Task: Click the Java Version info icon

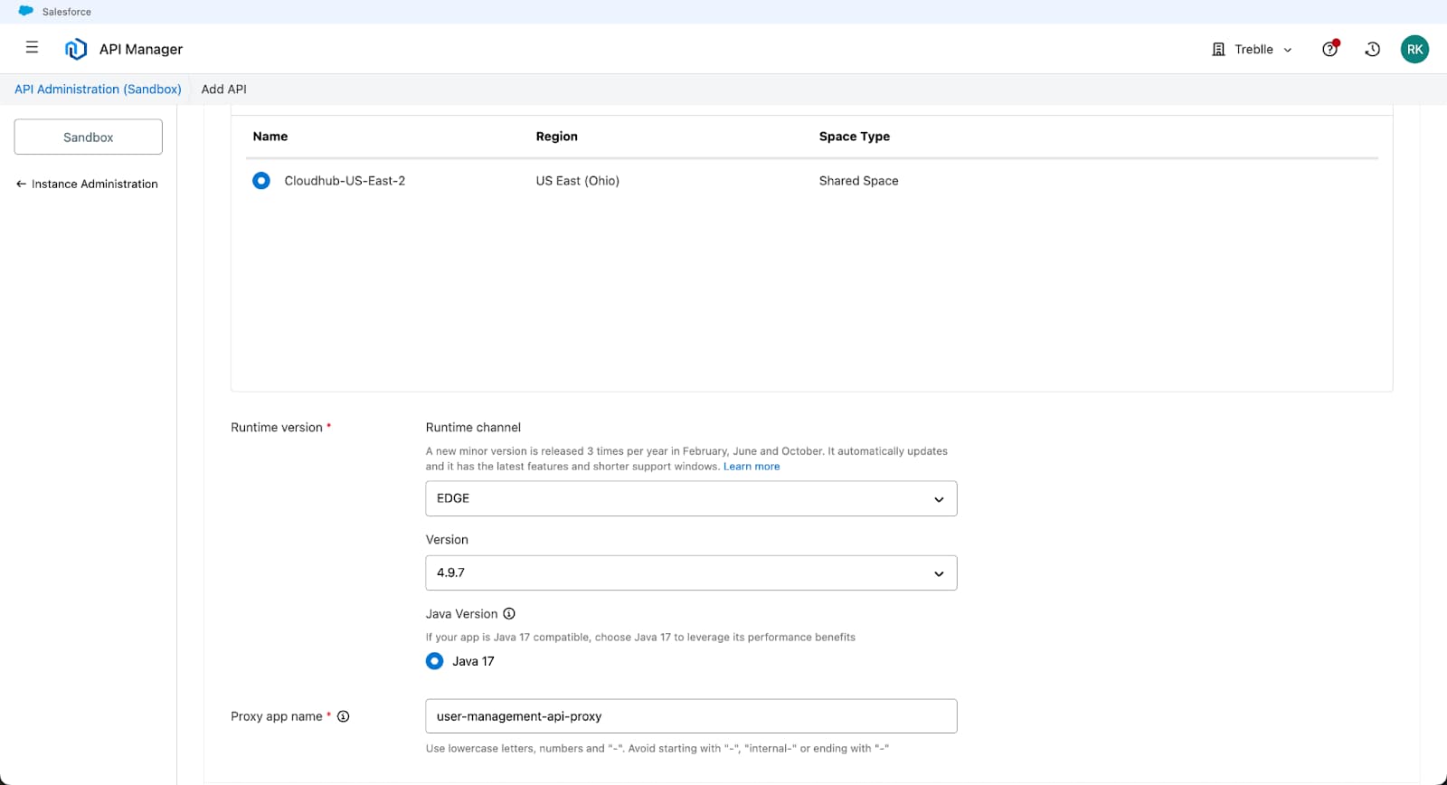Action: [509, 613]
